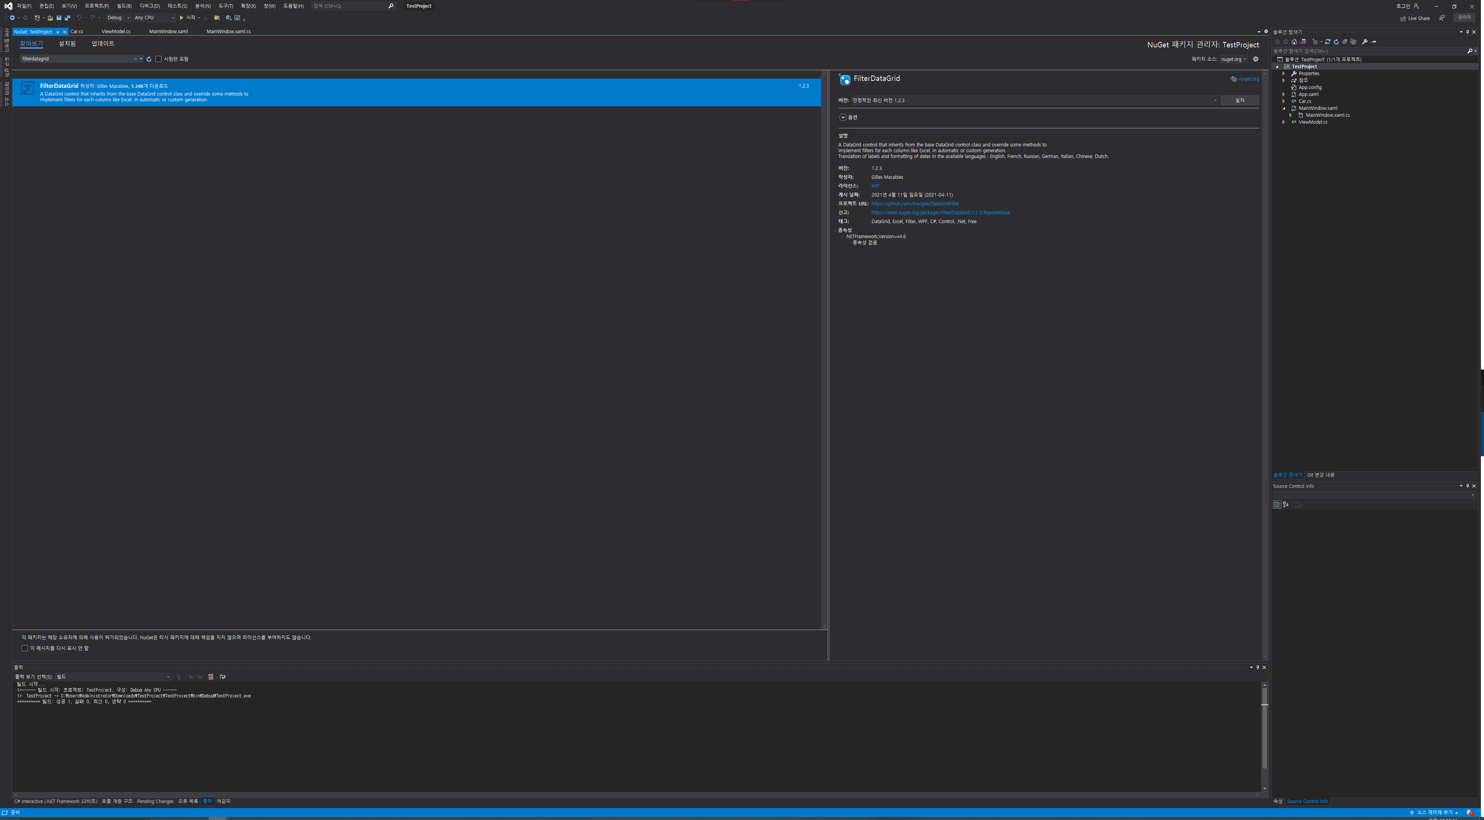This screenshot has height=820, width=1484.
Task: Open the 출력 보기 선택 빌드 dropdown
Action: (113, 677)
